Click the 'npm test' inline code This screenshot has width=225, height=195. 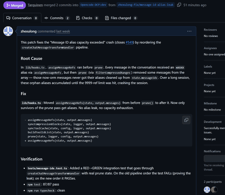tap(34, 185)
